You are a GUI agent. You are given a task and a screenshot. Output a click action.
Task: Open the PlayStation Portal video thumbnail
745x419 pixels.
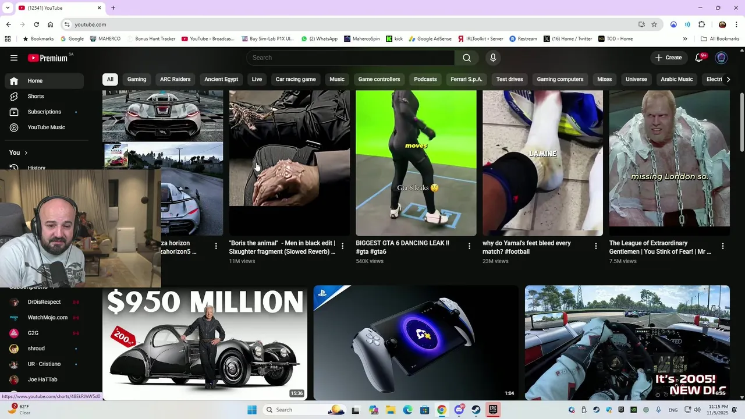coord(416,343)
